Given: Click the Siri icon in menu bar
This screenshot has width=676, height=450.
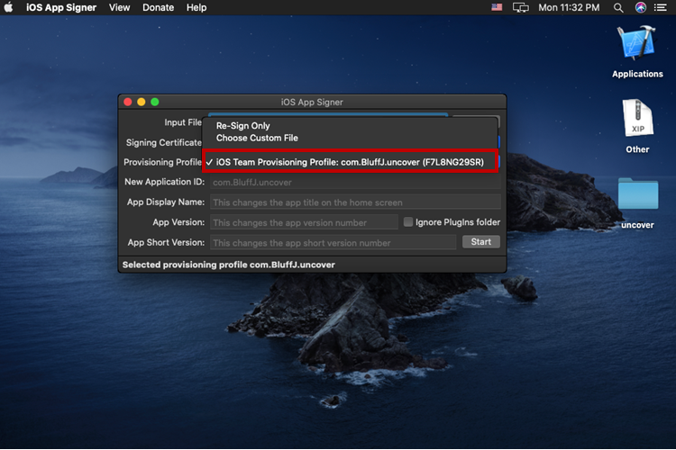Looking at the screenshot, I should [641, 7].
